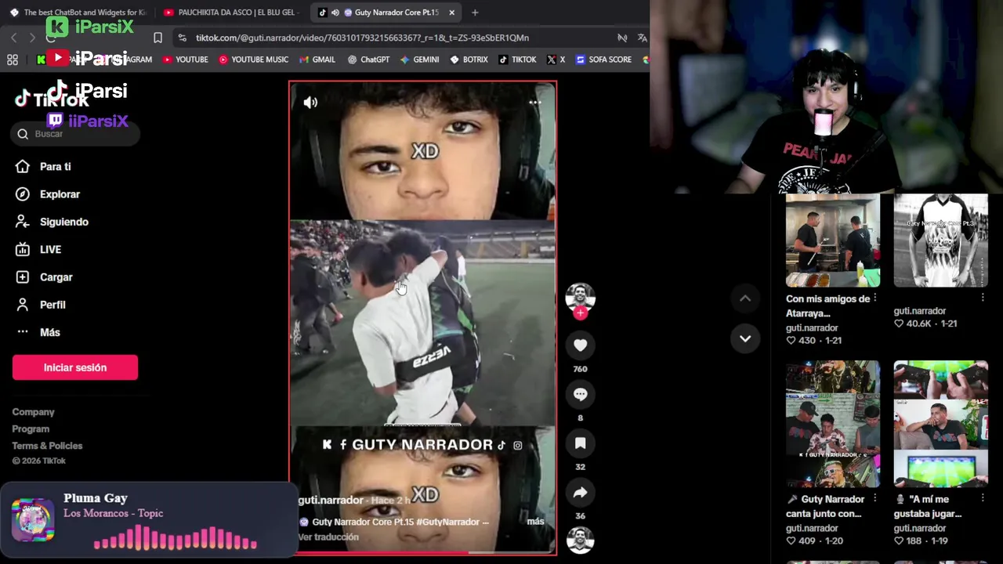Viewport: 1003px width, 564px height.
Task: Click the video progress bar at the bottom
Action: [423, 552]
